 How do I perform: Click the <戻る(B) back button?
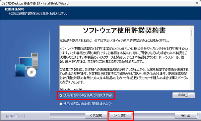[x=96, y=116]
